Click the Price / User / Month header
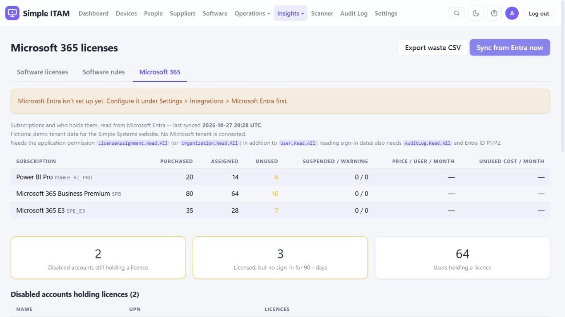 pyautogui.click(x=424, y=161)
